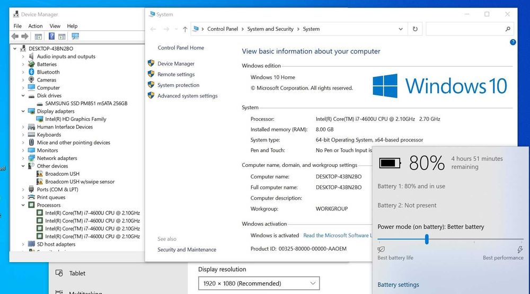Screen dimensions: 530x294
Task: Select Tablet in the Settings sidebar
Action: pos(77,273)
